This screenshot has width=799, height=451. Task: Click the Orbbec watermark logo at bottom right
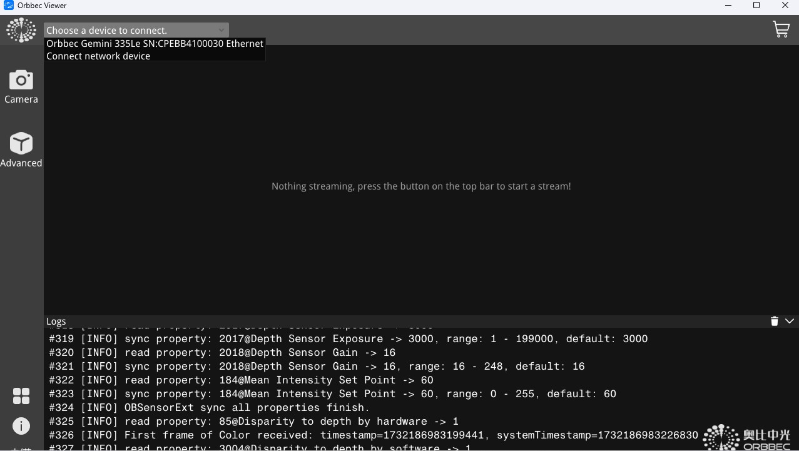point(748,437)
